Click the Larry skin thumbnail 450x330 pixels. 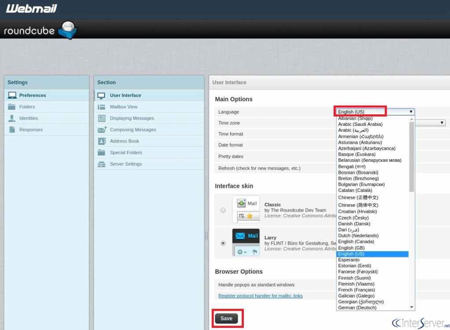click(x=246, y=242)
